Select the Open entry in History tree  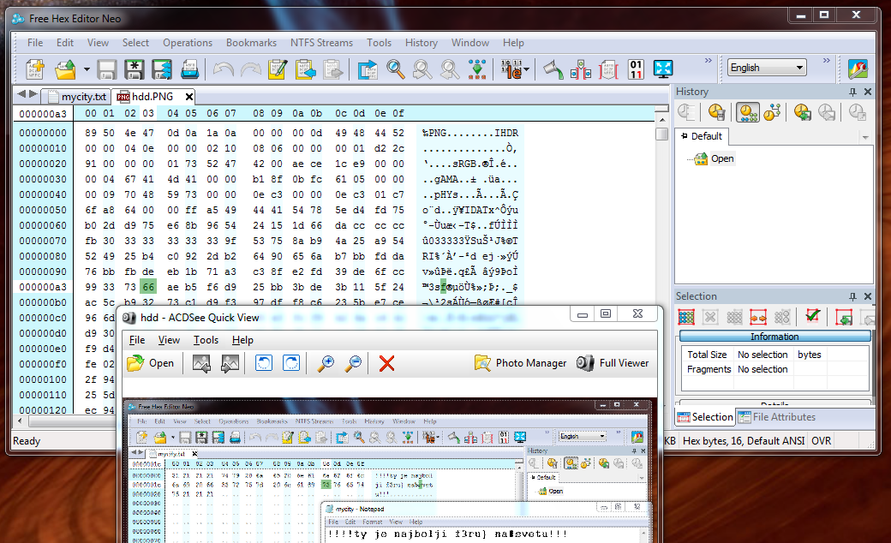click(721, 158)
